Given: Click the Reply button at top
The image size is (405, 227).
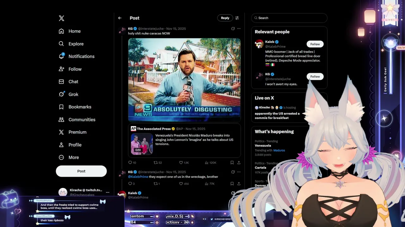Looking at the screenshot, I should pos(225,18).
